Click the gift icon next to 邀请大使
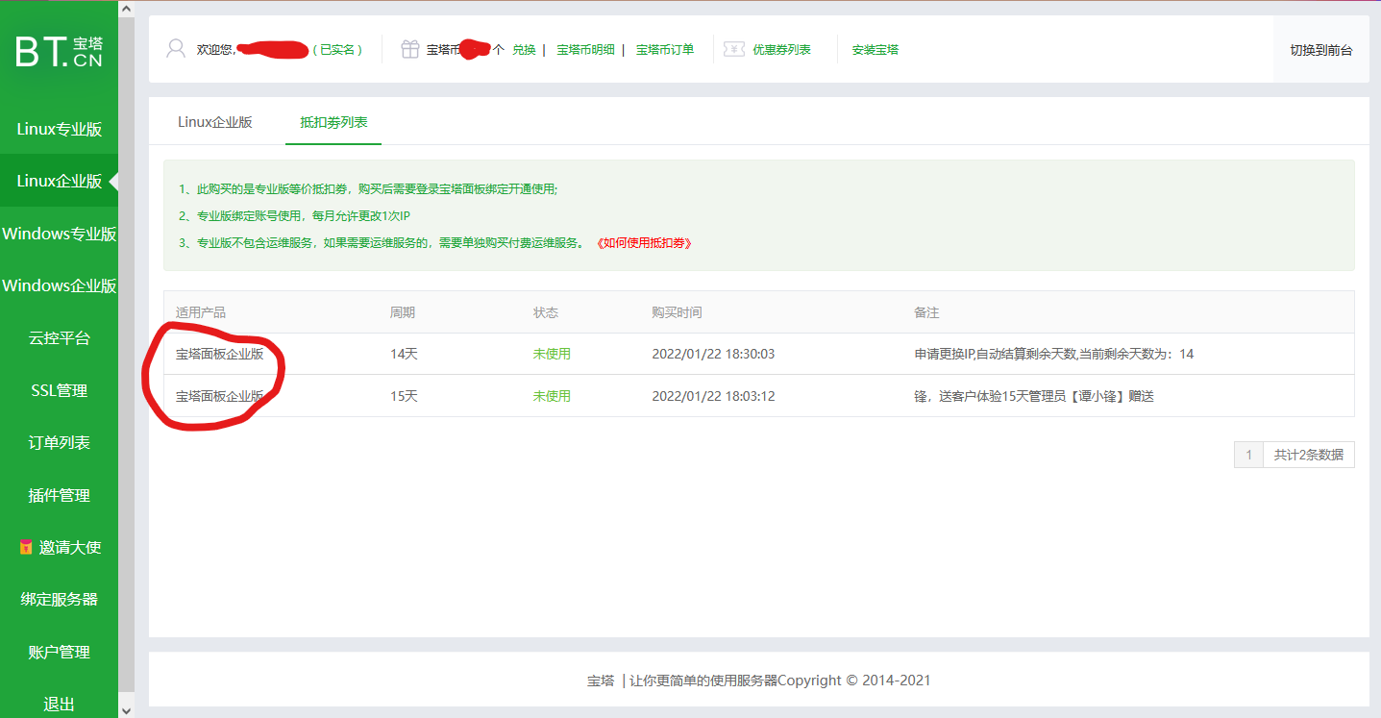This screenshot has height=718, width=1381. click(26, 547)
